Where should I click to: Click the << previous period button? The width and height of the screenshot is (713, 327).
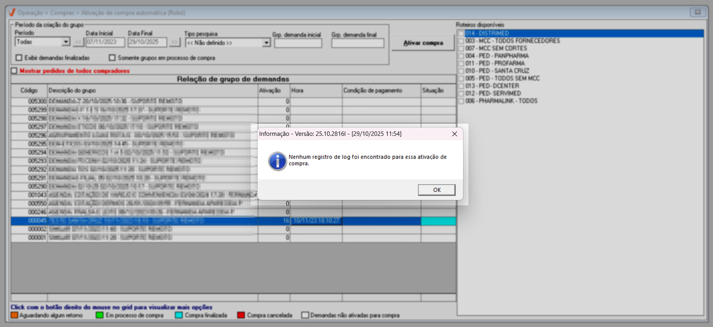(x=78, y=42)
